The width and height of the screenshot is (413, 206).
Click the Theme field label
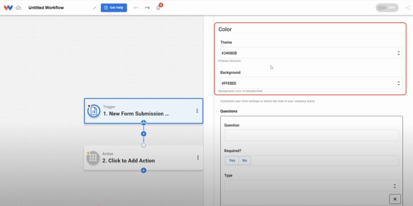click(x=226, y=42)
